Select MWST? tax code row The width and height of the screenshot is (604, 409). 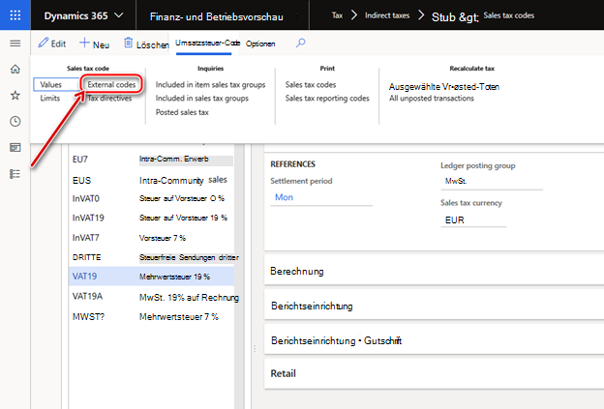point(152,316)
